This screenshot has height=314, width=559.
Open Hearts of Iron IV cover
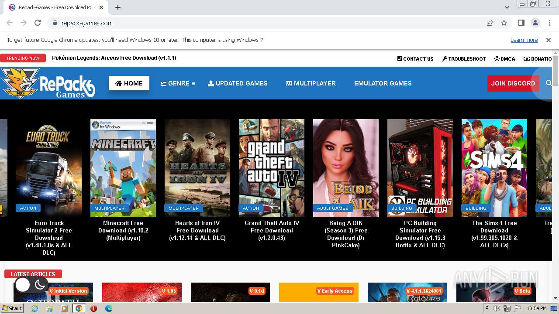(197, 168)
